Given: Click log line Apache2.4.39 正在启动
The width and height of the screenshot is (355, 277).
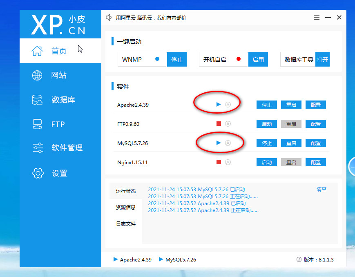Looking at the screenshot, I should pos(203,210).
